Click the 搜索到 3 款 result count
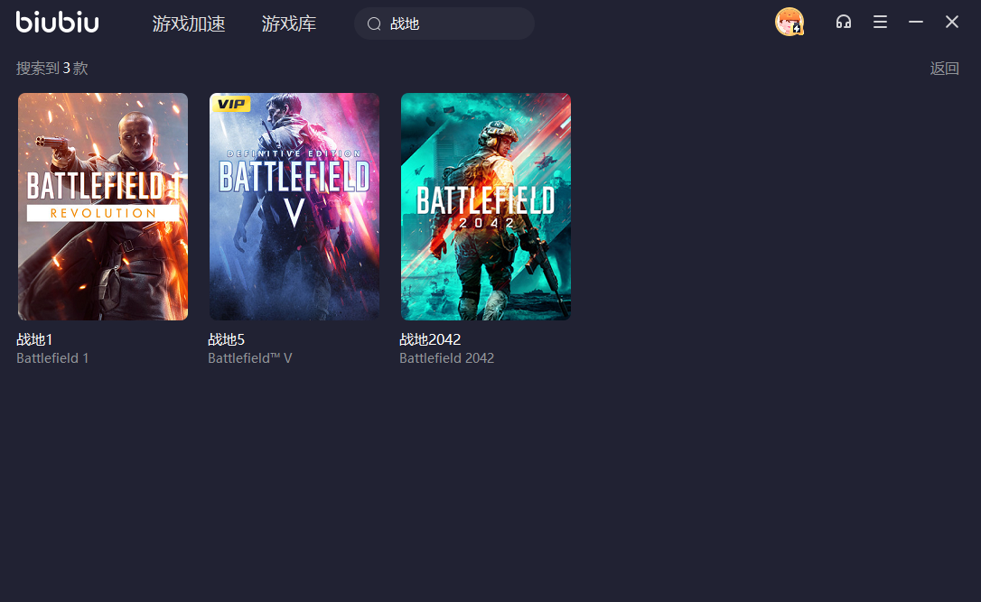 pos(51,68)
